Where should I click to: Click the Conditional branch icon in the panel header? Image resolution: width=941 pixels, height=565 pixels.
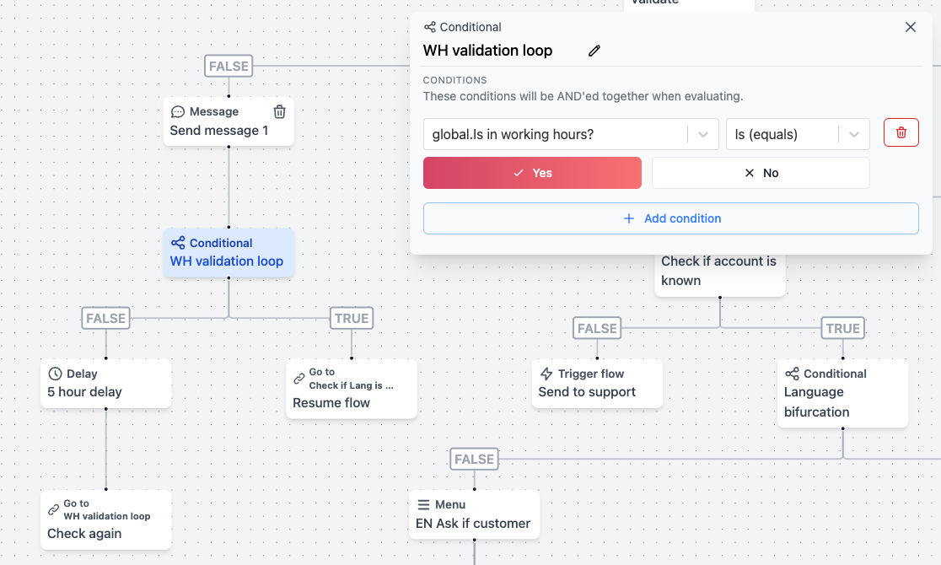[430, 27]
